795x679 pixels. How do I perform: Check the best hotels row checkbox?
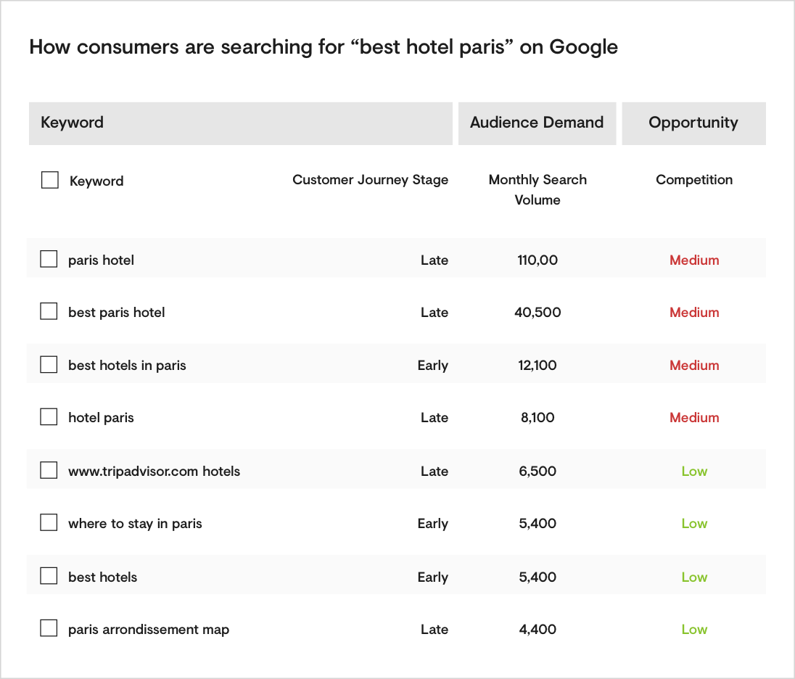(x=49, y=577)
